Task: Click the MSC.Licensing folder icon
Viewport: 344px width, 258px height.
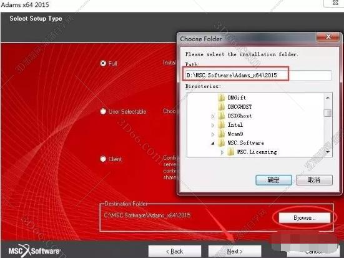Action: click(231, 152)
